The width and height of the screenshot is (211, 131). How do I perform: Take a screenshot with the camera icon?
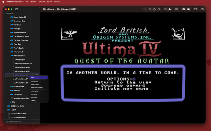(x=184, y=9)
